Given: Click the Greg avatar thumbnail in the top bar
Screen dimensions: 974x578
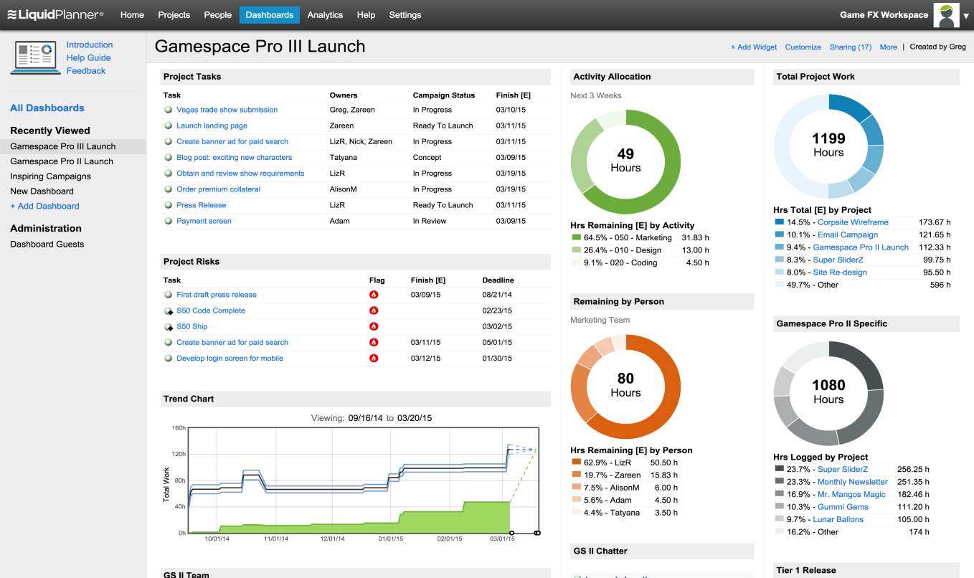Looking at the screenshot, I should [x=946, y=14].
